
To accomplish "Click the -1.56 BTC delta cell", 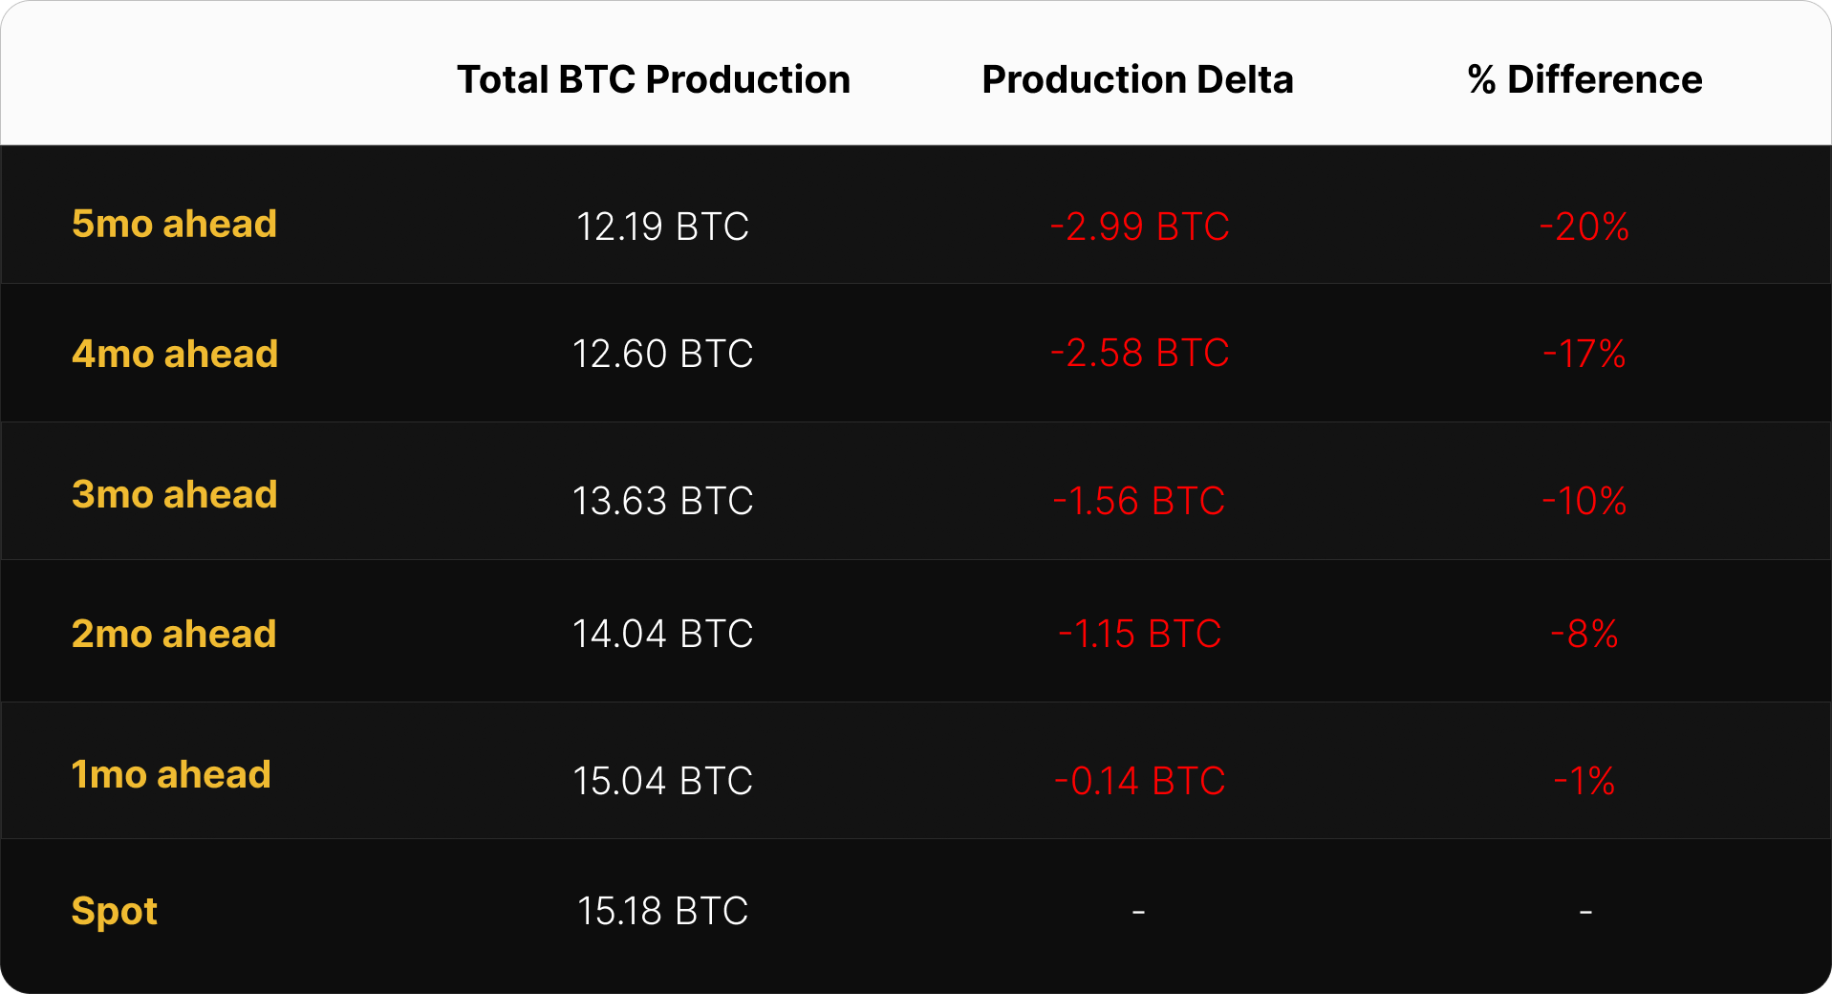I will tap(1139, 501).
